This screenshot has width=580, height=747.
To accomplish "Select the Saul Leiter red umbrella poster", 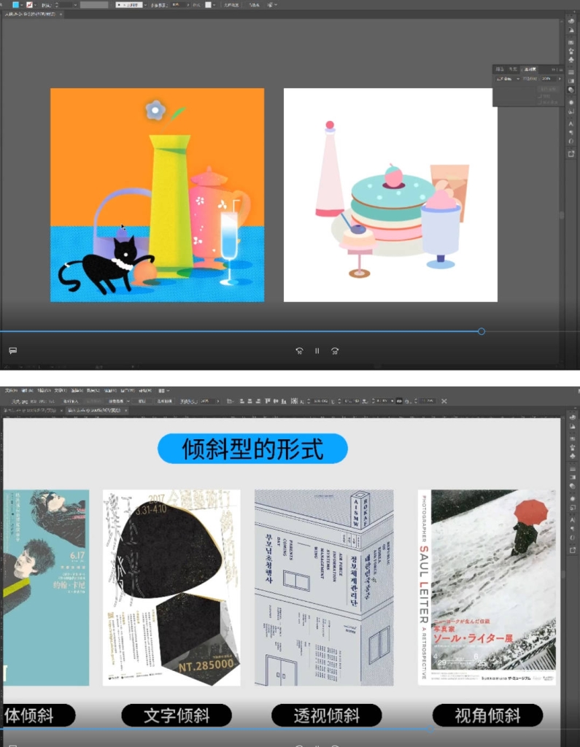I will [487, 587].
